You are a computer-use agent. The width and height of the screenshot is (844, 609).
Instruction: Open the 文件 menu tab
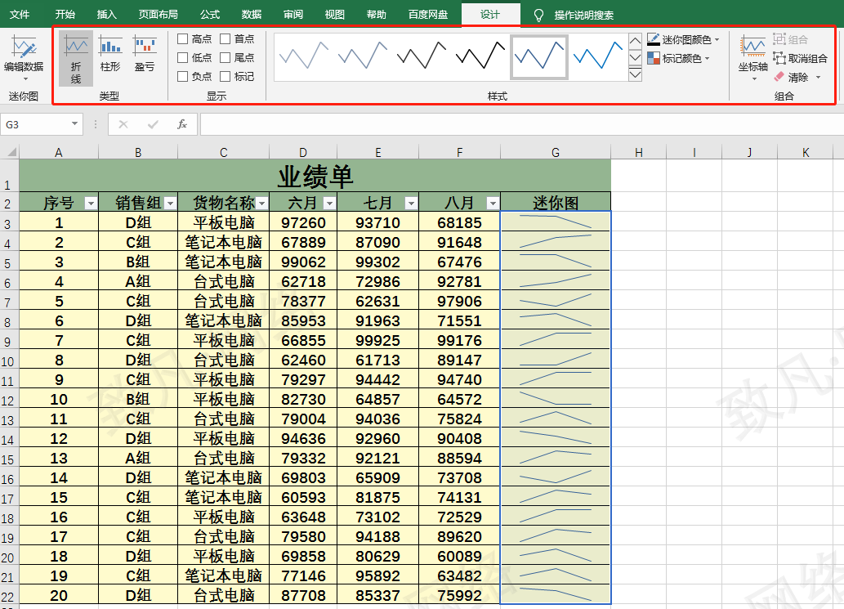(20, 15)
